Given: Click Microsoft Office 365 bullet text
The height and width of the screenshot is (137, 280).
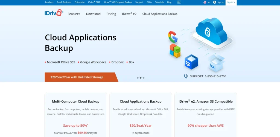Looking at the screenshot, I should [x=61, y=62].
